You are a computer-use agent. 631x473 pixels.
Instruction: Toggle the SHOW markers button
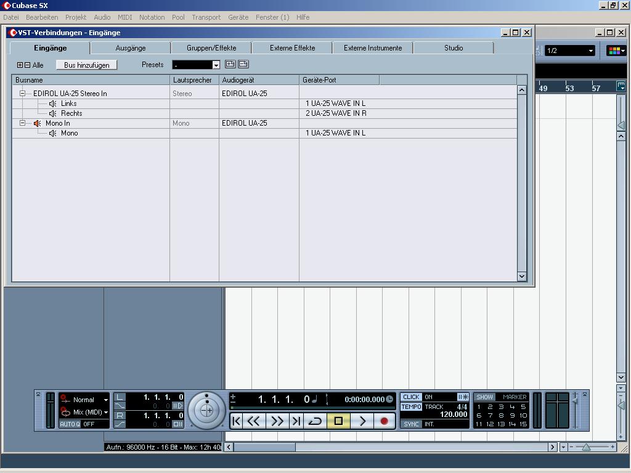pos(484,397)
